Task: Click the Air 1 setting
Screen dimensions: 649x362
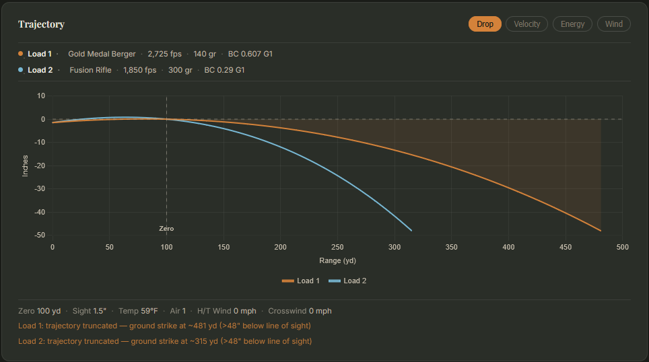Action: click(178, 311)
